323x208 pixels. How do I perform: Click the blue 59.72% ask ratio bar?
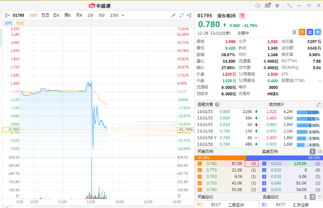284,158
